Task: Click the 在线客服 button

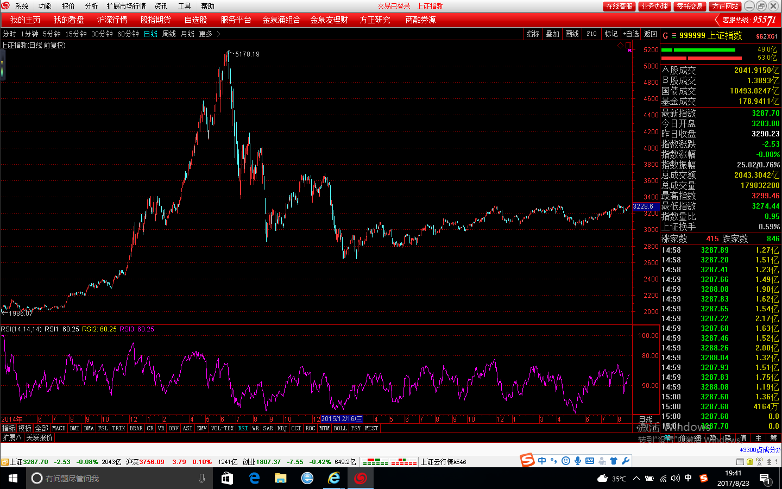Action: (x=620, y=6)
